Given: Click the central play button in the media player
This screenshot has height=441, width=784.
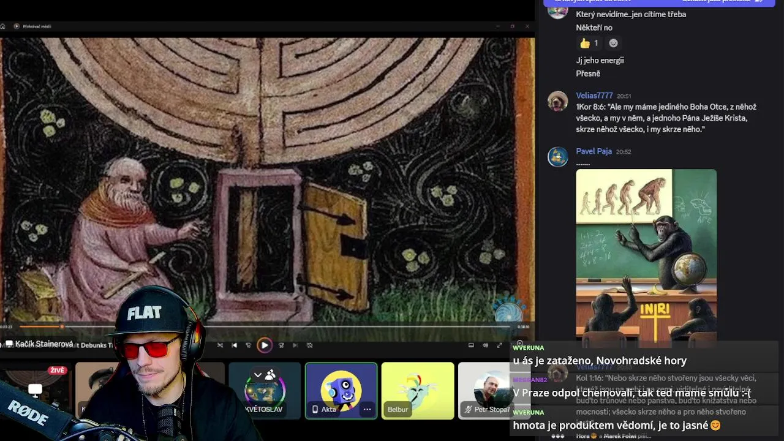Looking at the screenshot, I should [265, 345].
